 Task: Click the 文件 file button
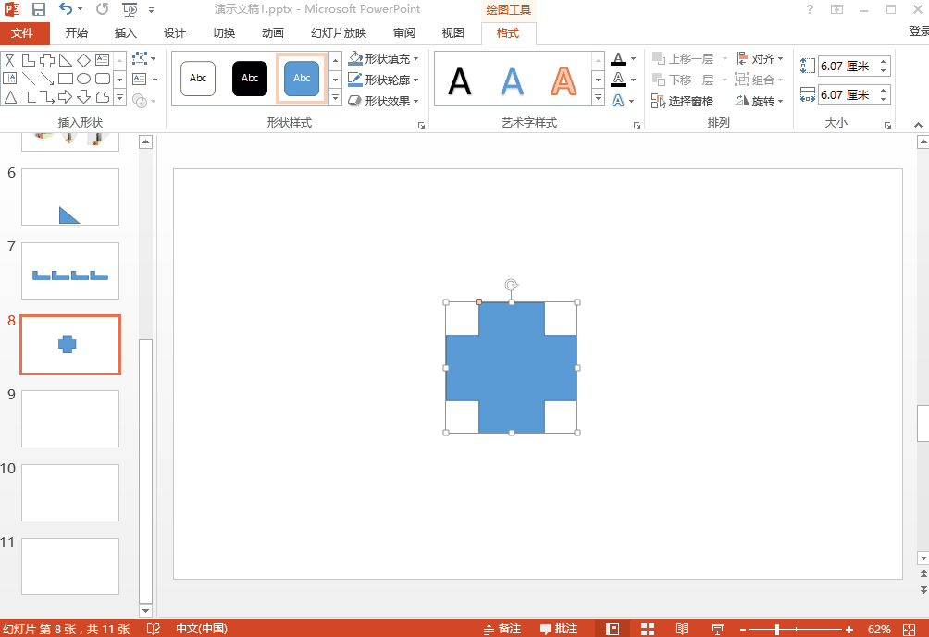tap(22, 33)
